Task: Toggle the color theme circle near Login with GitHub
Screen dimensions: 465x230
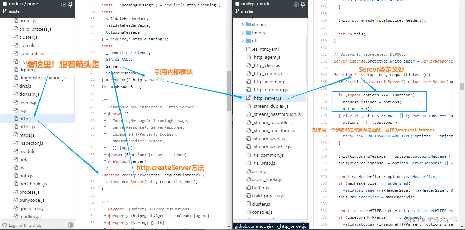Action: pyautogui.click(x=70, y=225)
